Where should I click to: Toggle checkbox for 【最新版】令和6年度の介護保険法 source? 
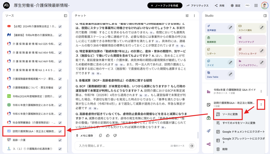(x=60, y=35)
